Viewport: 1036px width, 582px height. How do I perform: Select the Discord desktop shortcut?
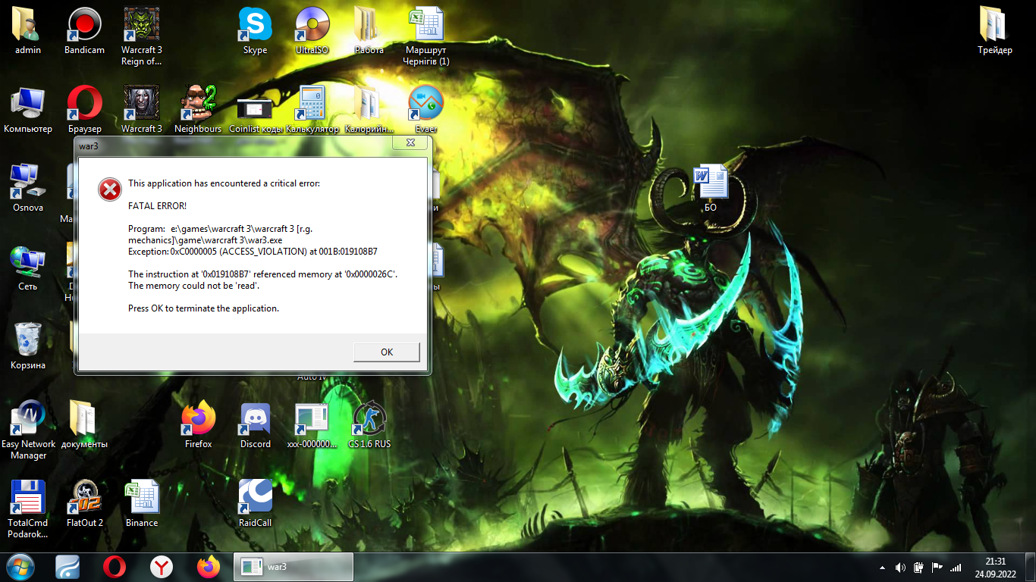256,425
